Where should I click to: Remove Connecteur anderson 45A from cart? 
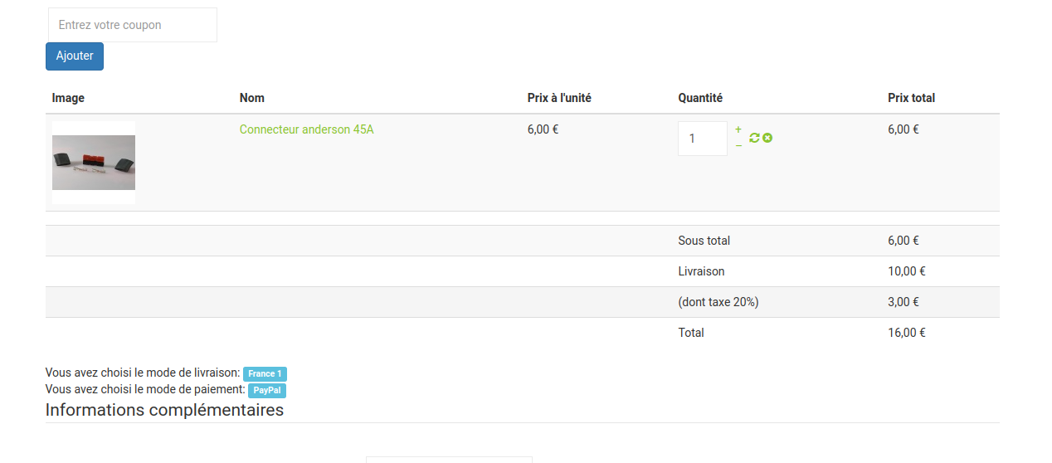(767, 138)
